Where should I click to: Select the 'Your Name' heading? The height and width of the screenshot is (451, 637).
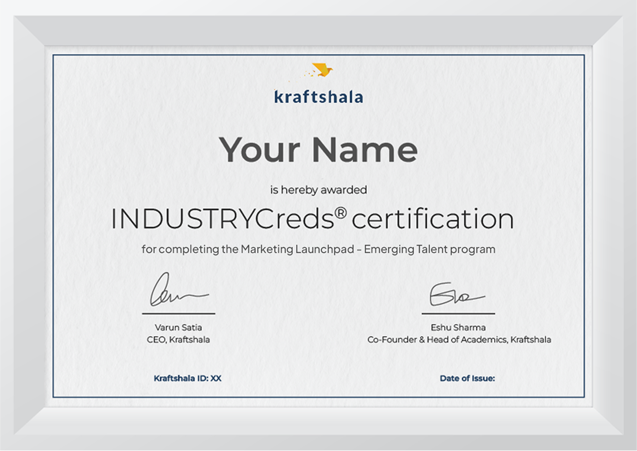[318, 150]
